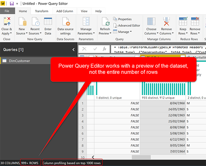Collapse the Queries pane chevron
Screen dimensions: 206x166
click(x=74, y=50)
